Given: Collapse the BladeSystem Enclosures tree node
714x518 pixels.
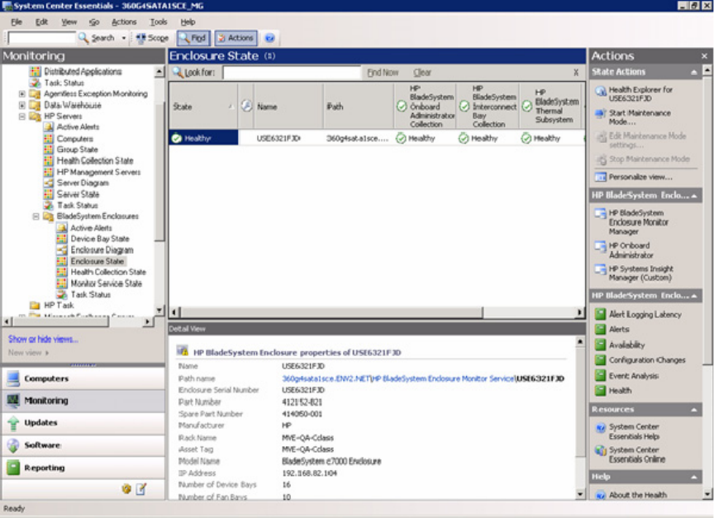Looking at the screenshot, I should pyautogui.click(x=36, y=216).
